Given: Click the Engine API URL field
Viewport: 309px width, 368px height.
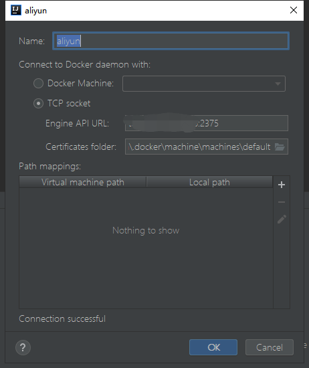Looking at the screenshot, I should tap(207, 123).
